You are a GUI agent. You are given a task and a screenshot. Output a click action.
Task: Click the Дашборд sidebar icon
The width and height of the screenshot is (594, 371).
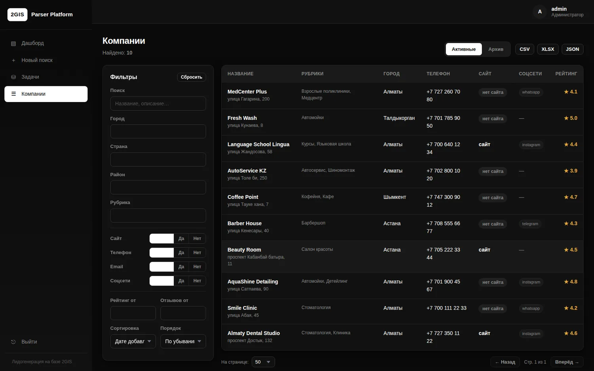coord(13,44)
